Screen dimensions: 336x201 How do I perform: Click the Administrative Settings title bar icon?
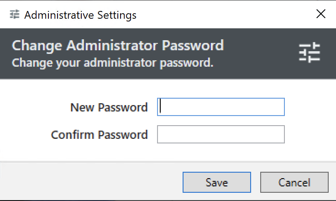tap(15, 14)
